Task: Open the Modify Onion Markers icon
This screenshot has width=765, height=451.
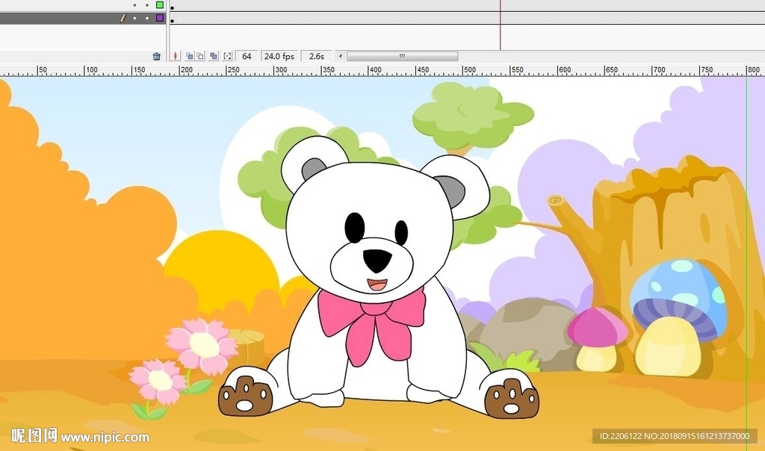Action: (x=227, y=56)
